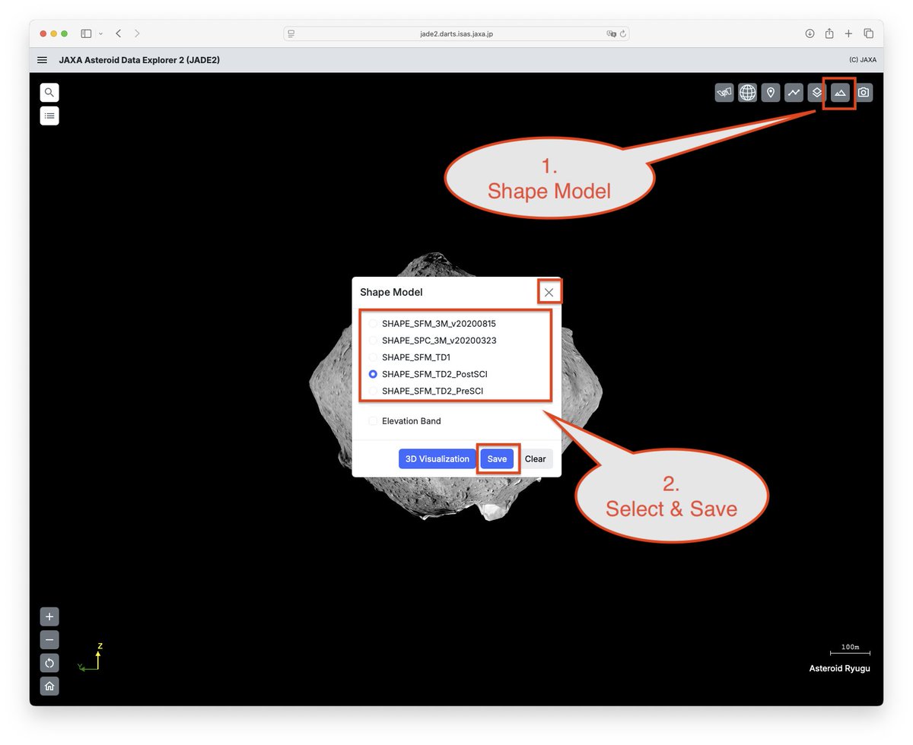Screen dimensions: 913x745
Task: Open the sidebar dropdown arrow in Safari
Action: click(x=100, y=34)
